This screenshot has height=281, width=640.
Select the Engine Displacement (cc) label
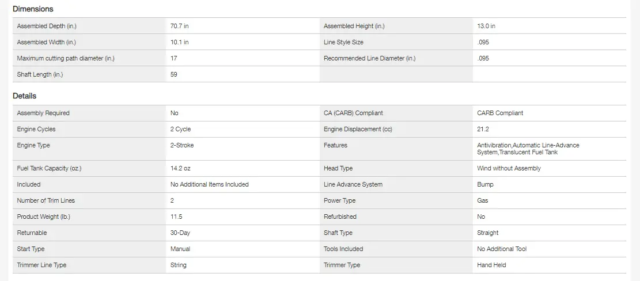tap(358, 129)
